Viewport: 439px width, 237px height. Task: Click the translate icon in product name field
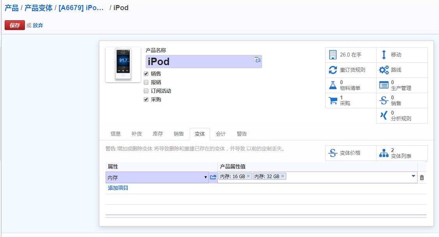(257, 59)
